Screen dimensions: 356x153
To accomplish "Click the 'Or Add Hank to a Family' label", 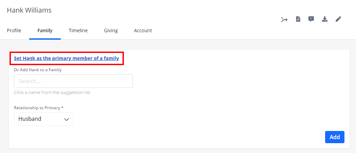I will pyautogui.click(x=38, y=70).
